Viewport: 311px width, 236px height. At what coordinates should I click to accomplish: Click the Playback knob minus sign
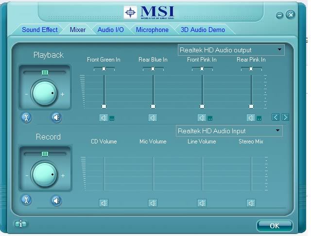pos(26,94)
